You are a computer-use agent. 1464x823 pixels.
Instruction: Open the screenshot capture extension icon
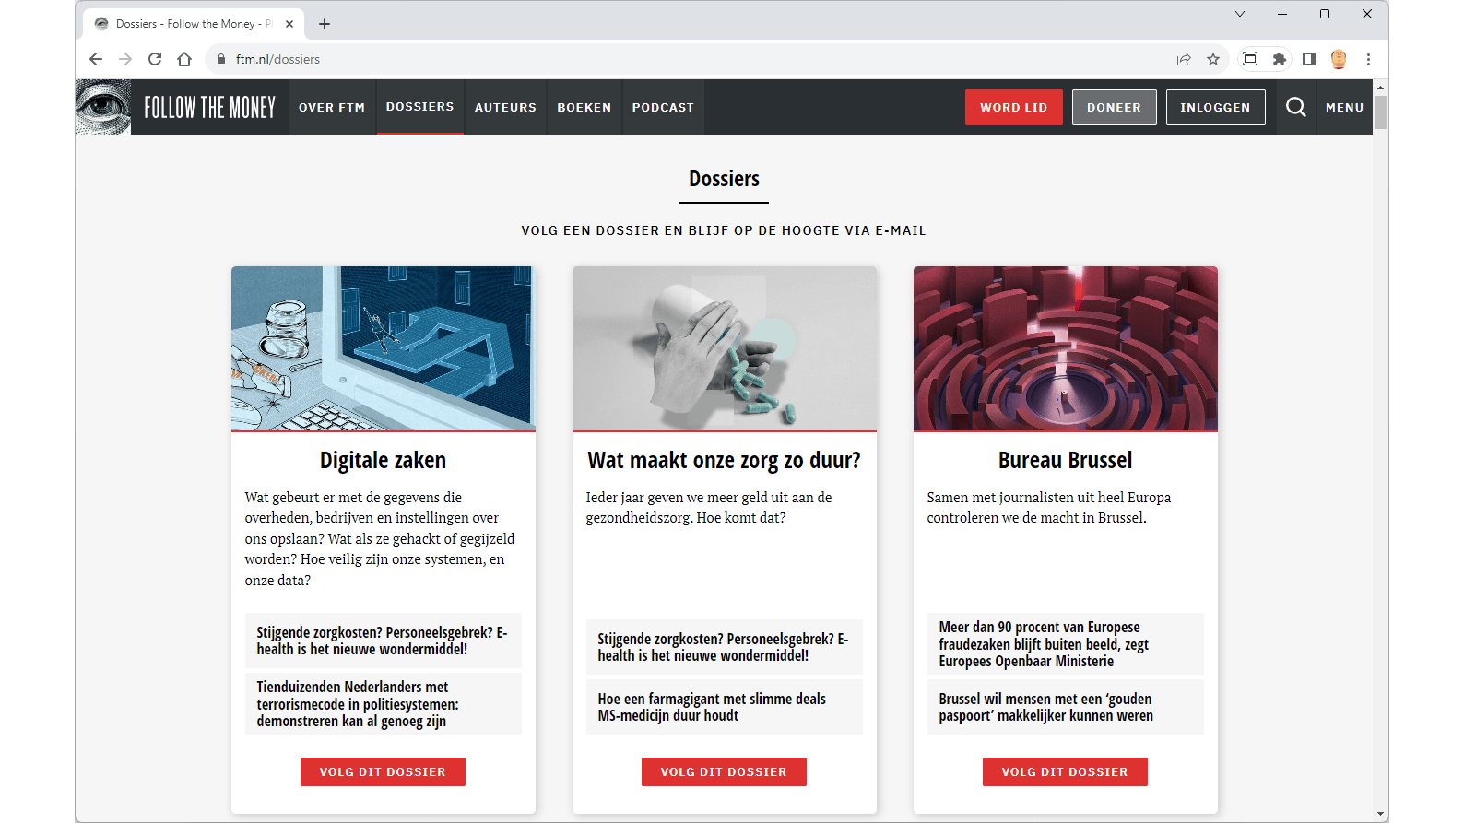point(1250,59)
